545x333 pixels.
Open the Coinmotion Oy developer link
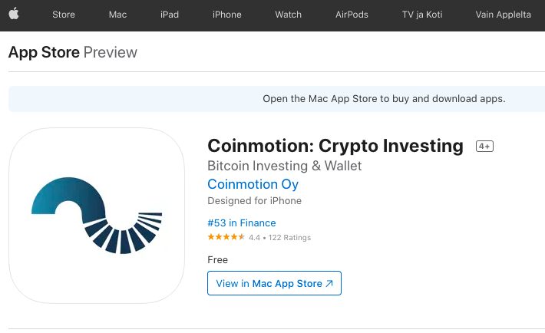pos(253,184)
